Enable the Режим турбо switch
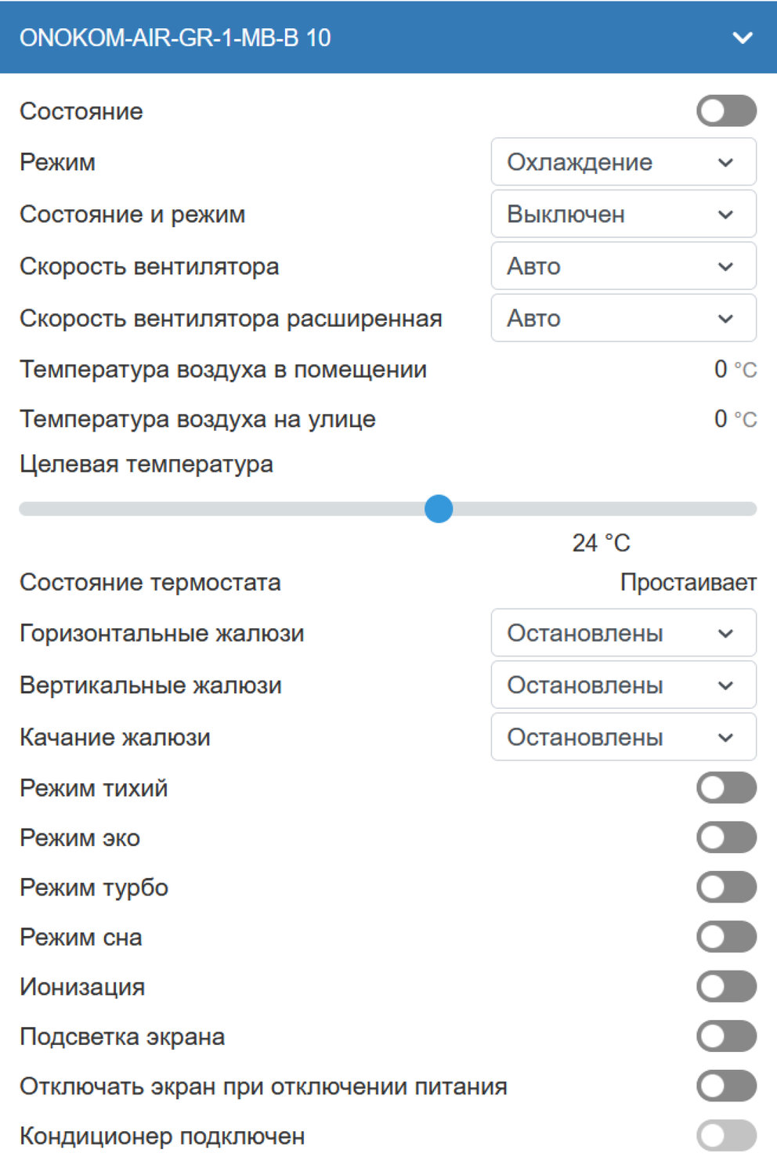This screenshot has width=777, height=1175. 726,888
